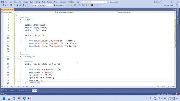Click the search magnifier icon
The height and width of the screenshot is (101, 180).
coord(105,2)
